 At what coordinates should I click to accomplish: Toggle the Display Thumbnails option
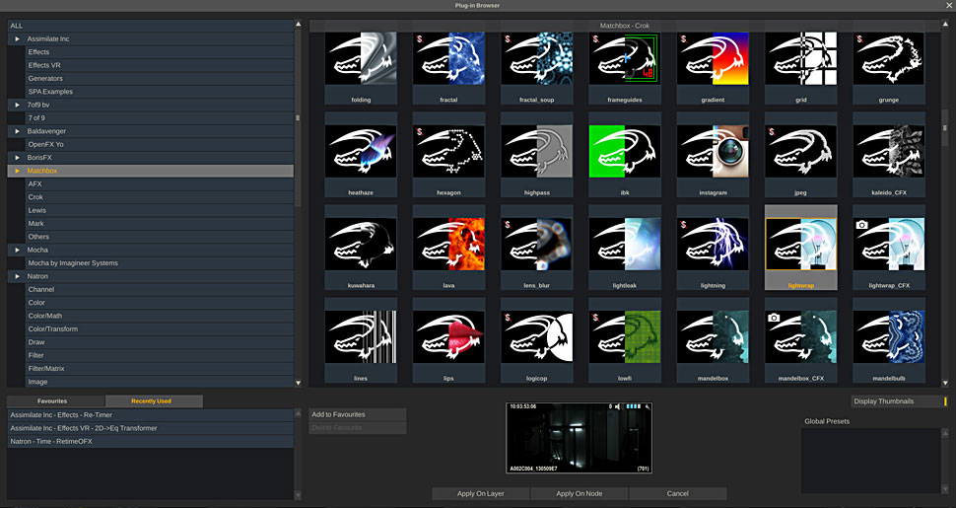click(900, 401)
